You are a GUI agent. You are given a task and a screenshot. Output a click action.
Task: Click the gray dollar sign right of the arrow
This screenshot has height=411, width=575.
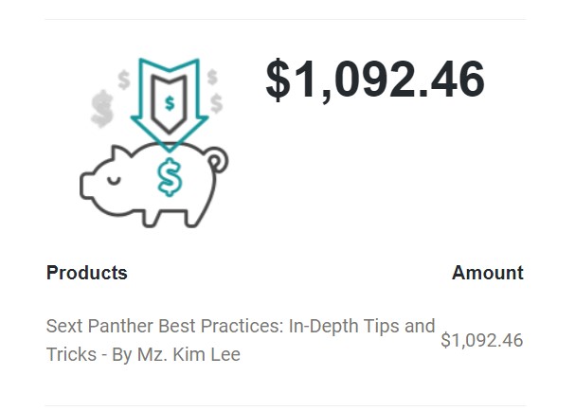[x=216, y=103]
